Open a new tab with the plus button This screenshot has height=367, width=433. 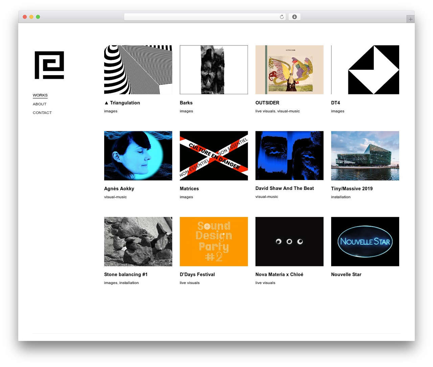[411, 19]
